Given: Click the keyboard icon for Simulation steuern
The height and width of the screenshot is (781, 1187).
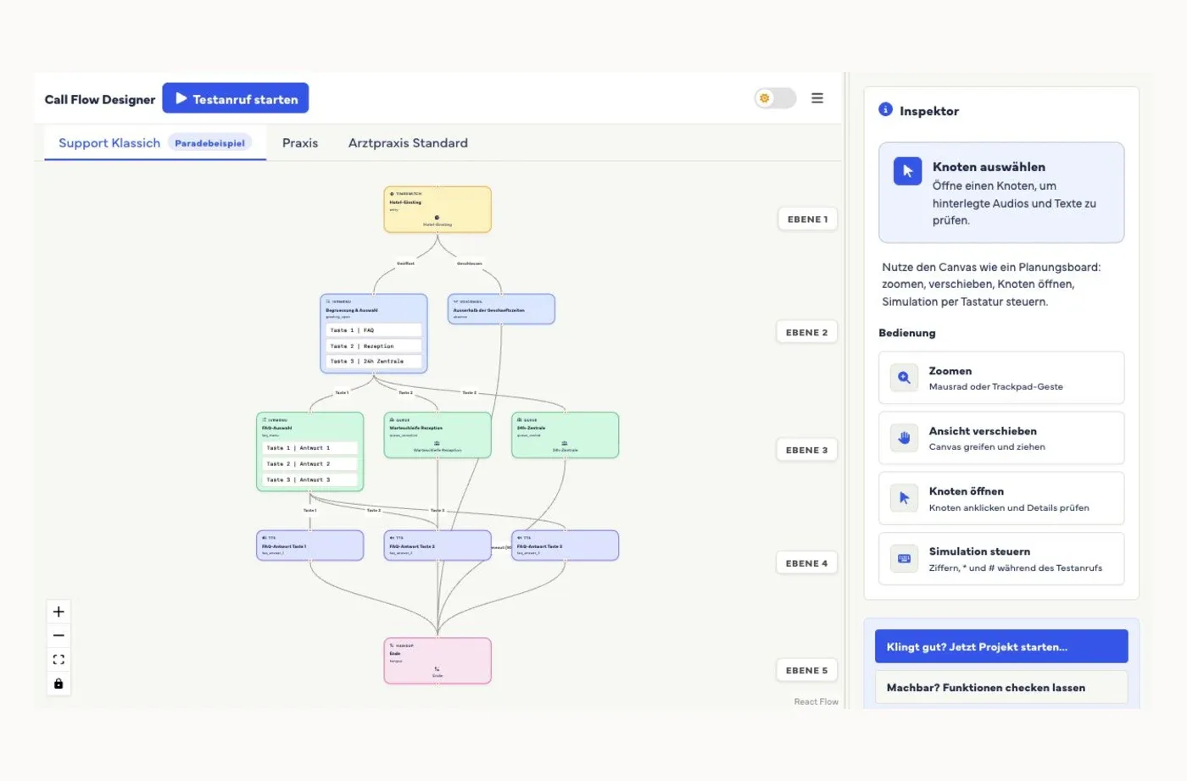Looking at the screenshot, I should tap(904, 558).
